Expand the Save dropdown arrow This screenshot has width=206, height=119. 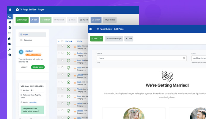point(101,39)
